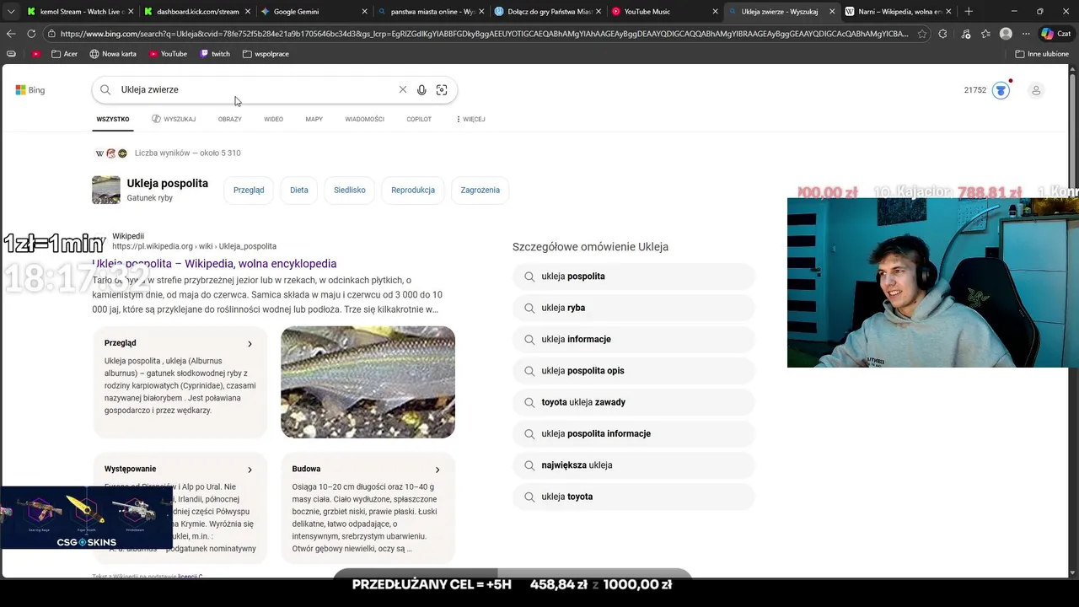
Task: Search suggestion ukleja pospolita informacje
Action: pyautogui.click(x=634, y=433)
